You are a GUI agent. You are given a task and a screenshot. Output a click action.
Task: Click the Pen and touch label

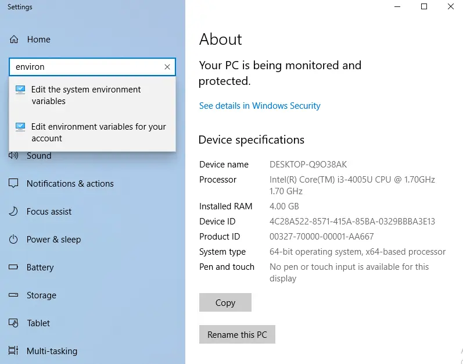[227, 267]
